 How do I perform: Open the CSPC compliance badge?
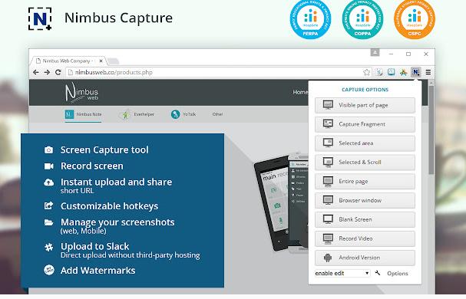click(x=415, y=19)
